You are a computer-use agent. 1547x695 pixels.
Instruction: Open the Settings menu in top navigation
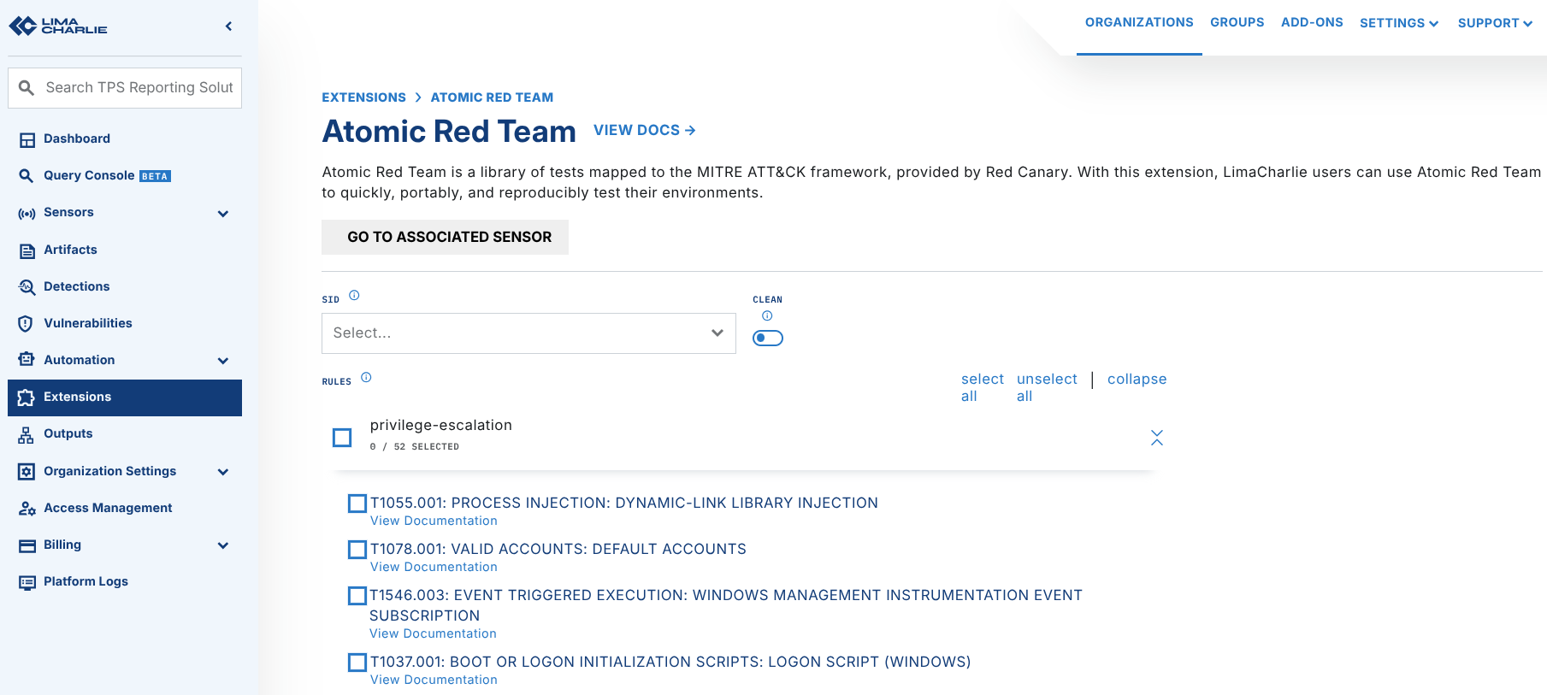click(1398, 23)
